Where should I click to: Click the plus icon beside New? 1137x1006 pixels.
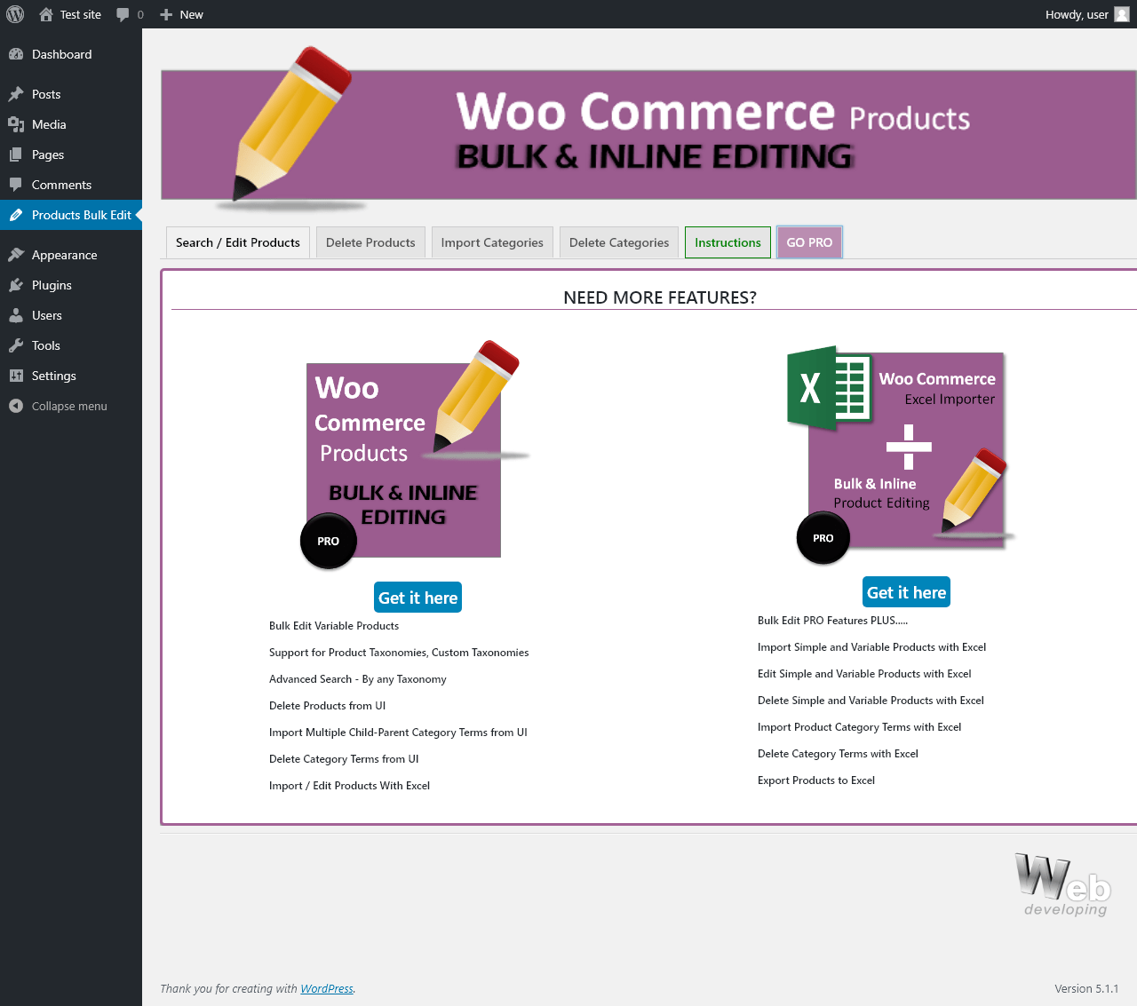point(166,14)
